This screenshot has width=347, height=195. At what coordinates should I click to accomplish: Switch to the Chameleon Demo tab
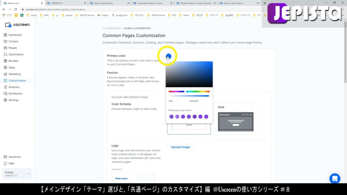coord(152,3)
